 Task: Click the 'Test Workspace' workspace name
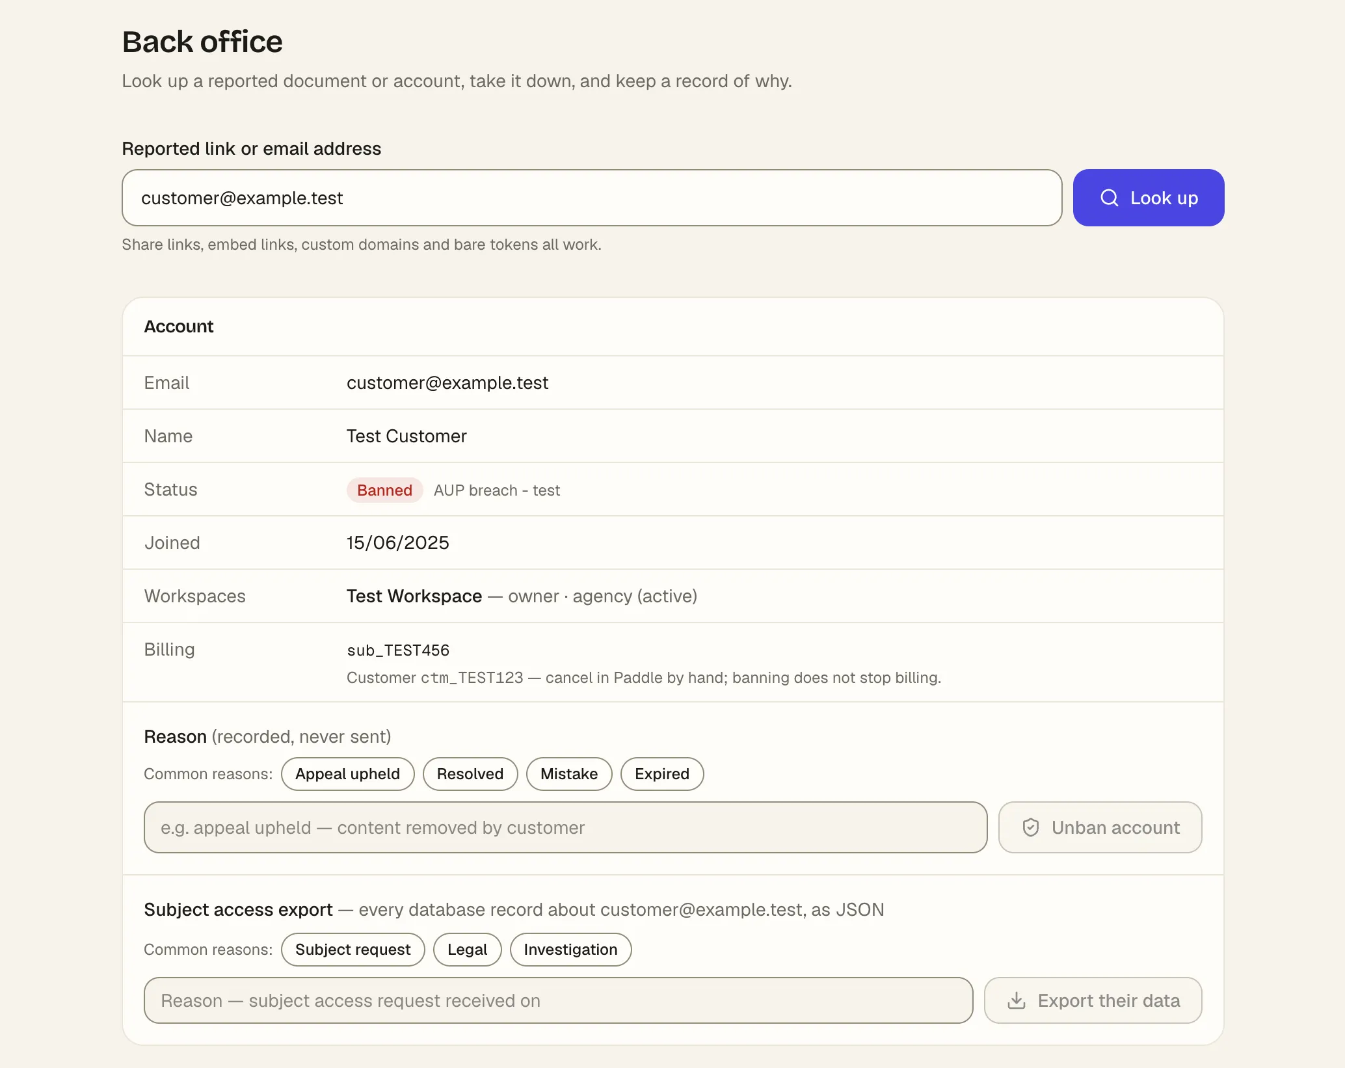pos(414,596)
